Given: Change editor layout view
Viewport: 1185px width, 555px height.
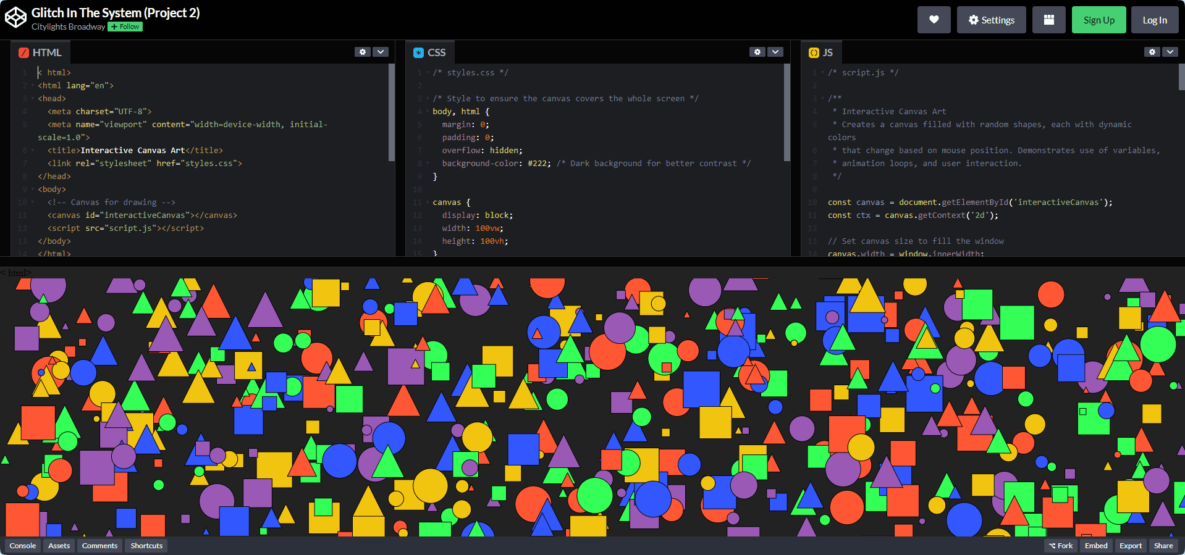Looking at the screenshot, I should [x=1048, y=20].
